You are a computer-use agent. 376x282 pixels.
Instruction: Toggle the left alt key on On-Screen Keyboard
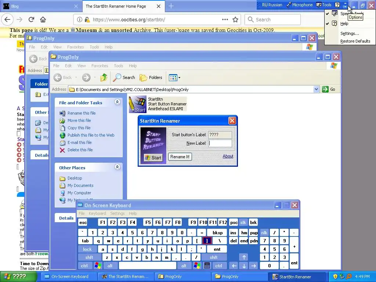[x=110, y=266]
